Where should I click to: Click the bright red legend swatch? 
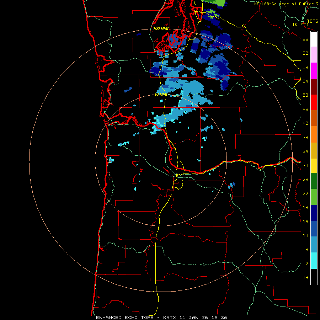tap(314, 102)
